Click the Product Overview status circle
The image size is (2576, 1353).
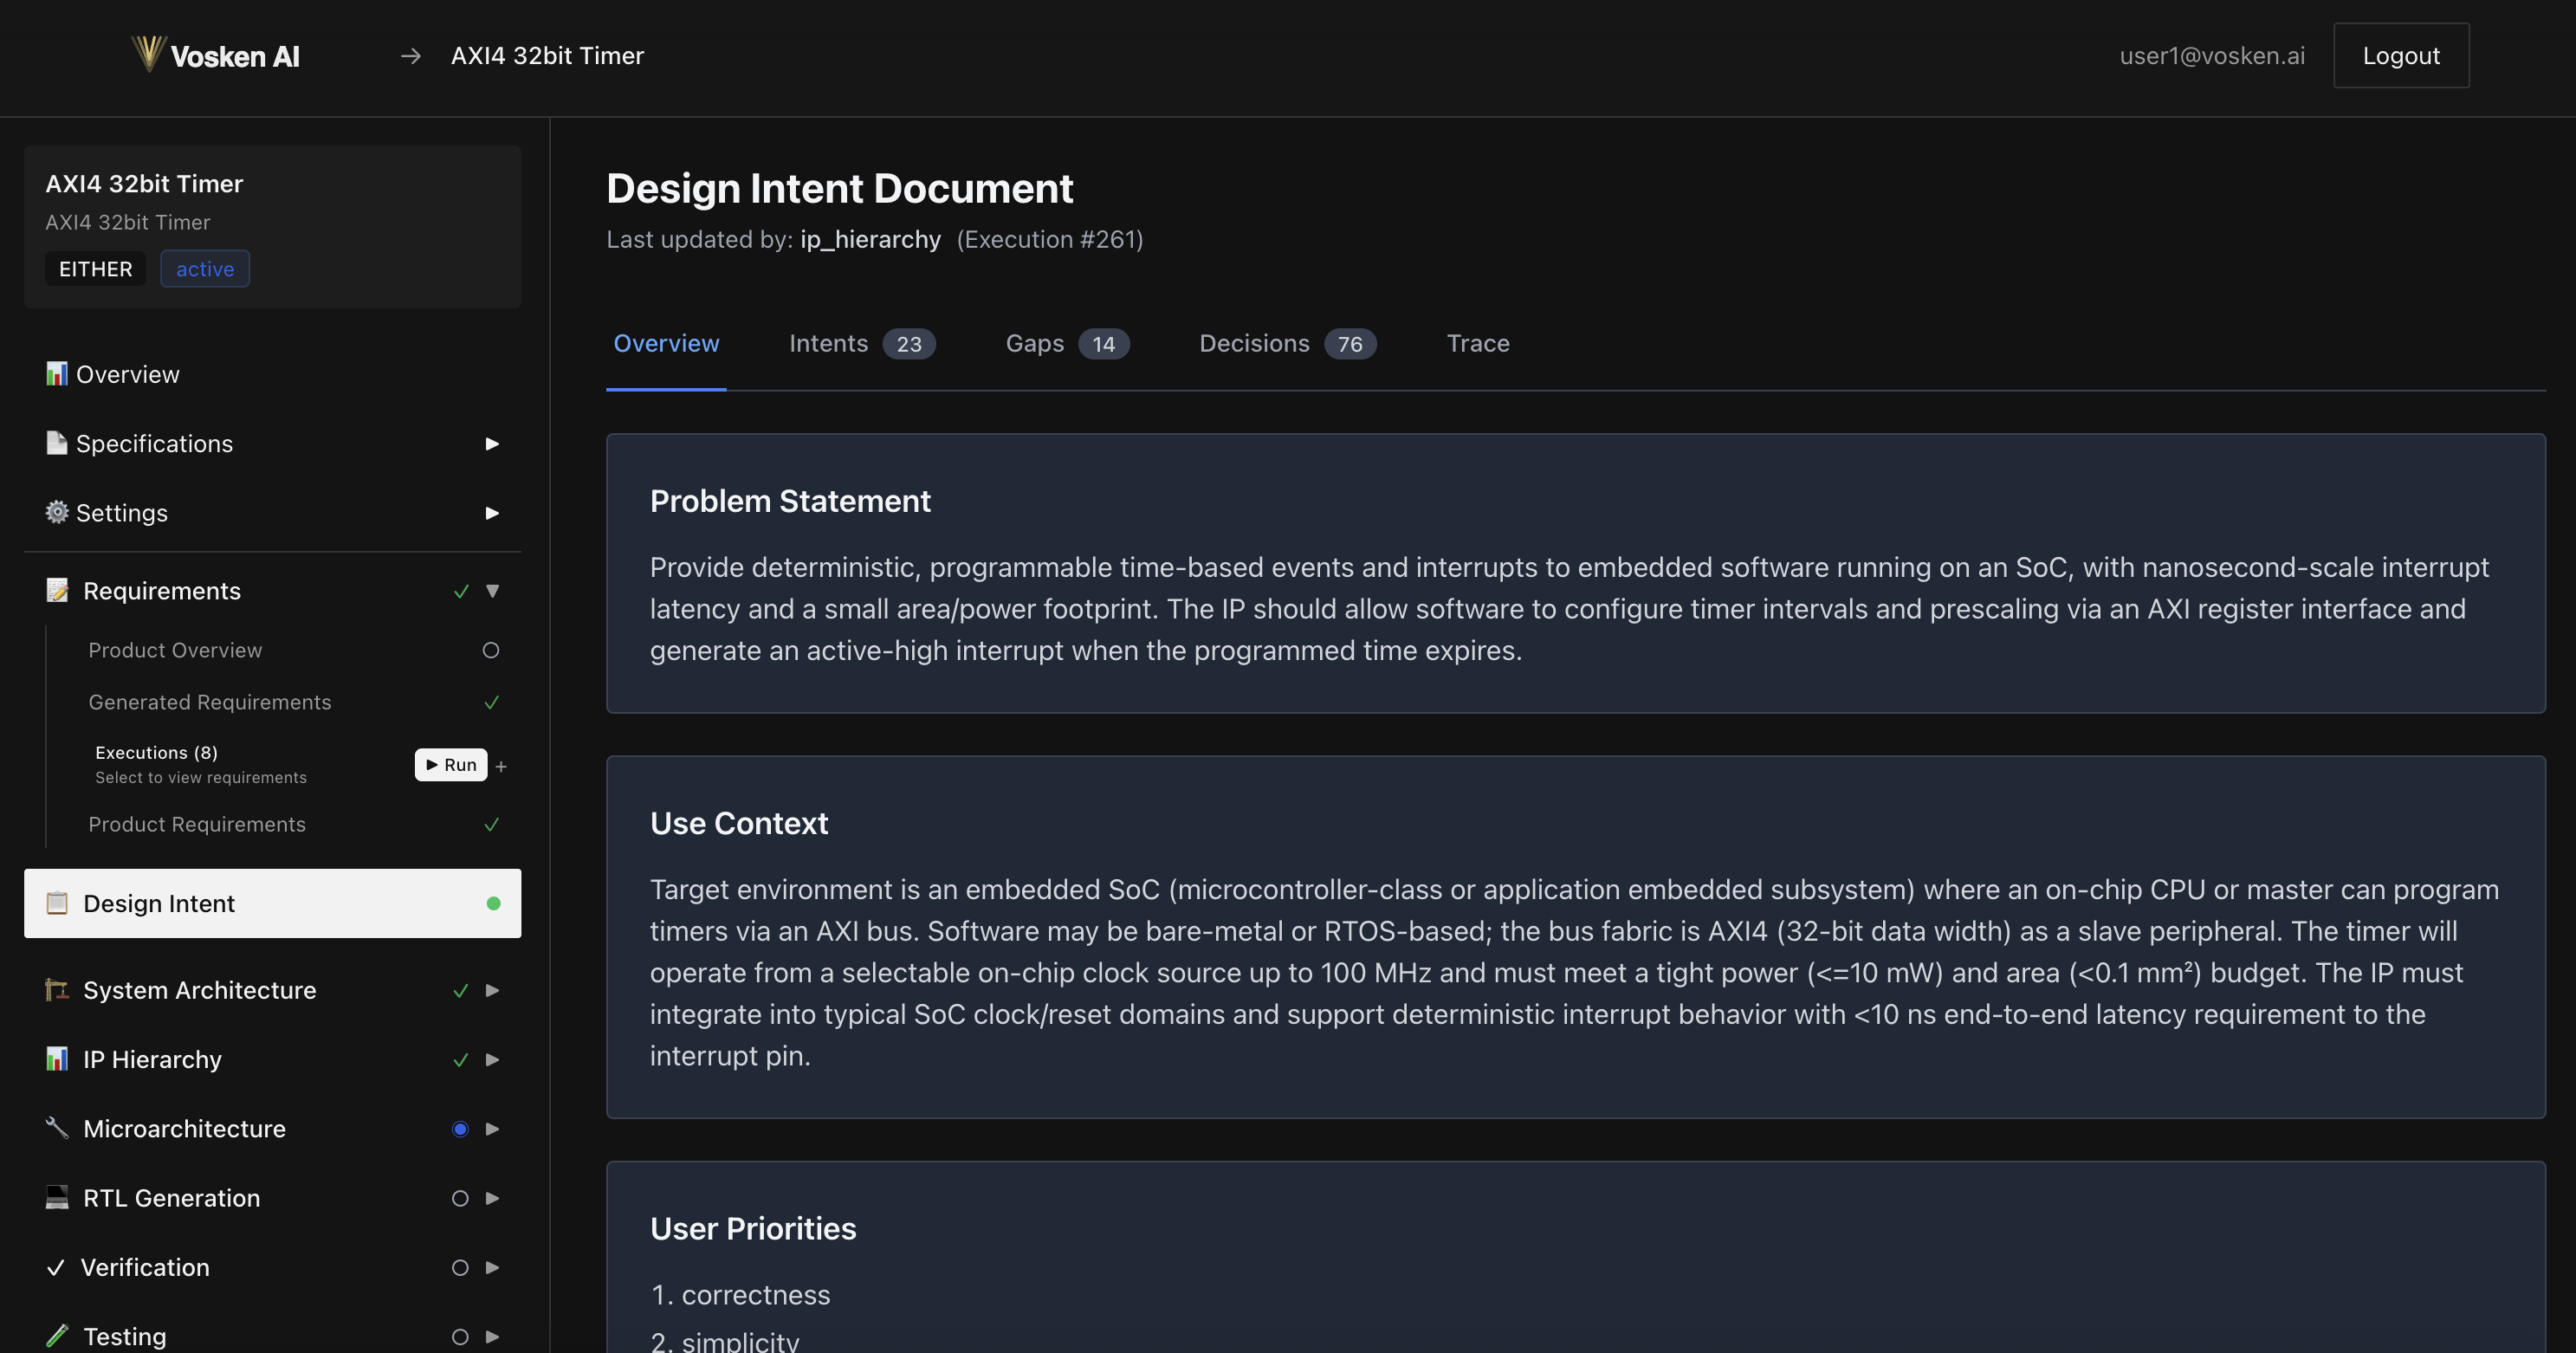(x=491, y=650)
